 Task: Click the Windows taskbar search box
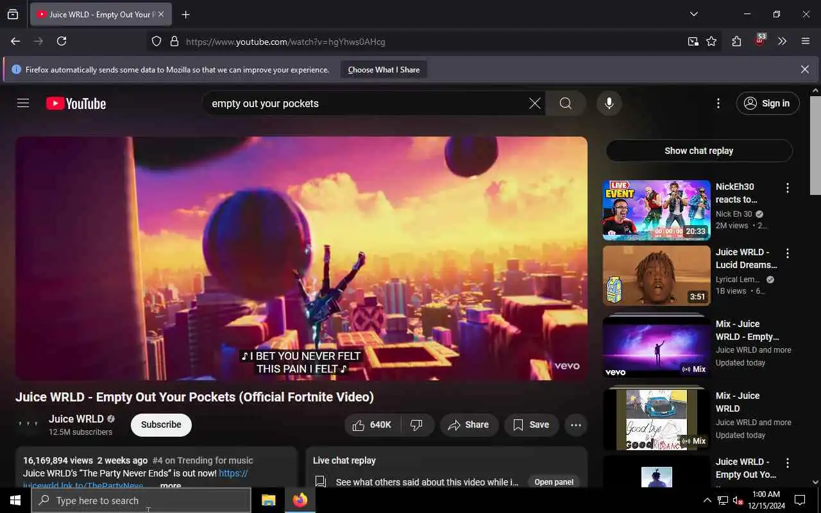141,500
